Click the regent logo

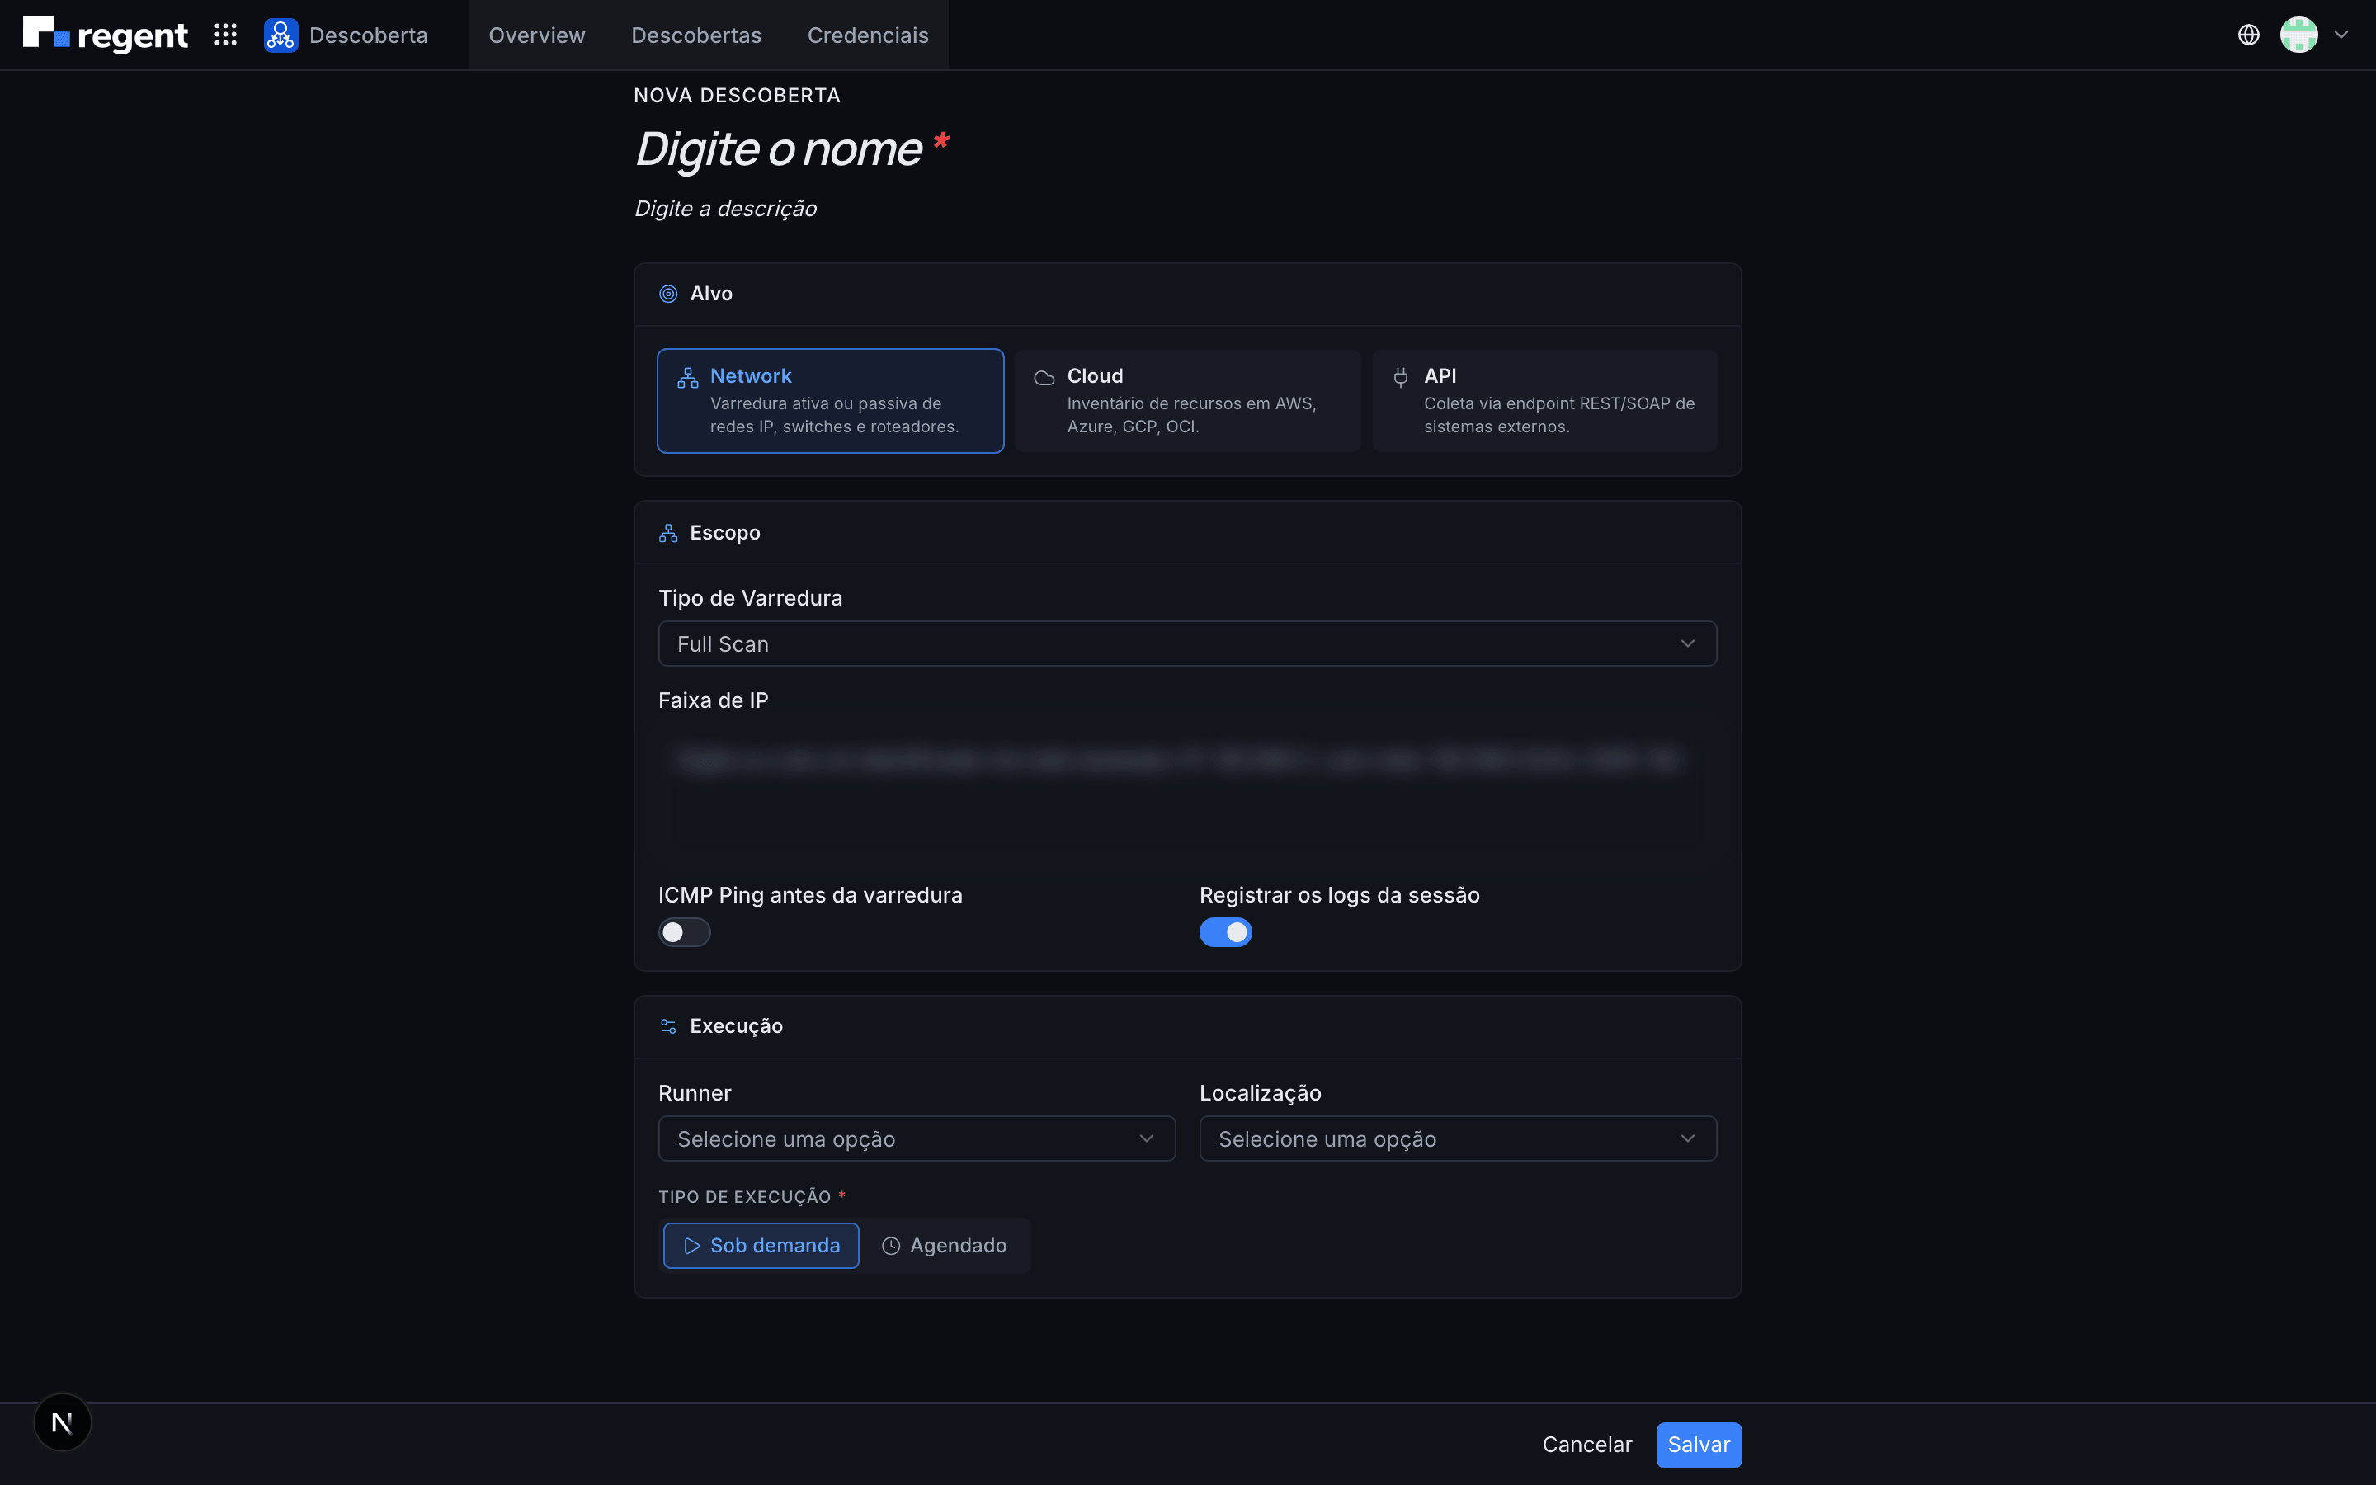(x=105, y=35)
